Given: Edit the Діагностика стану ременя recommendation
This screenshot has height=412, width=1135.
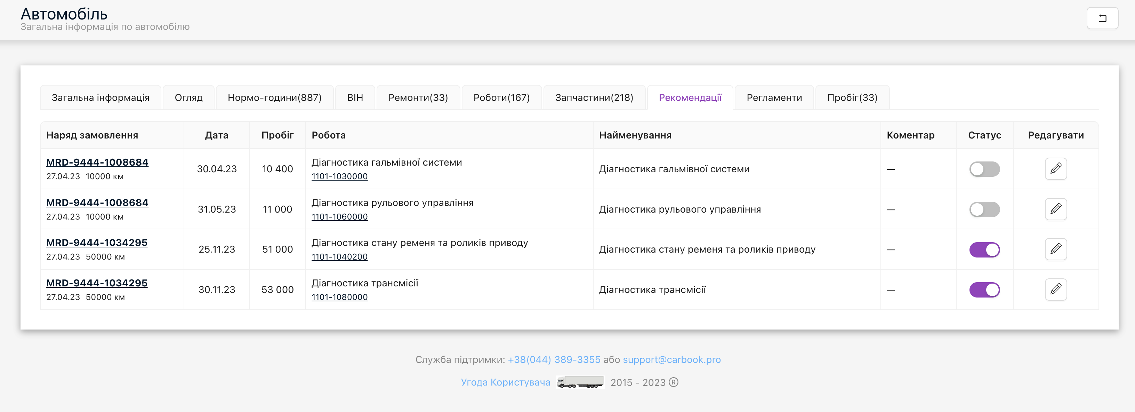Looking at the screenshot, I should click(1056, 249).
